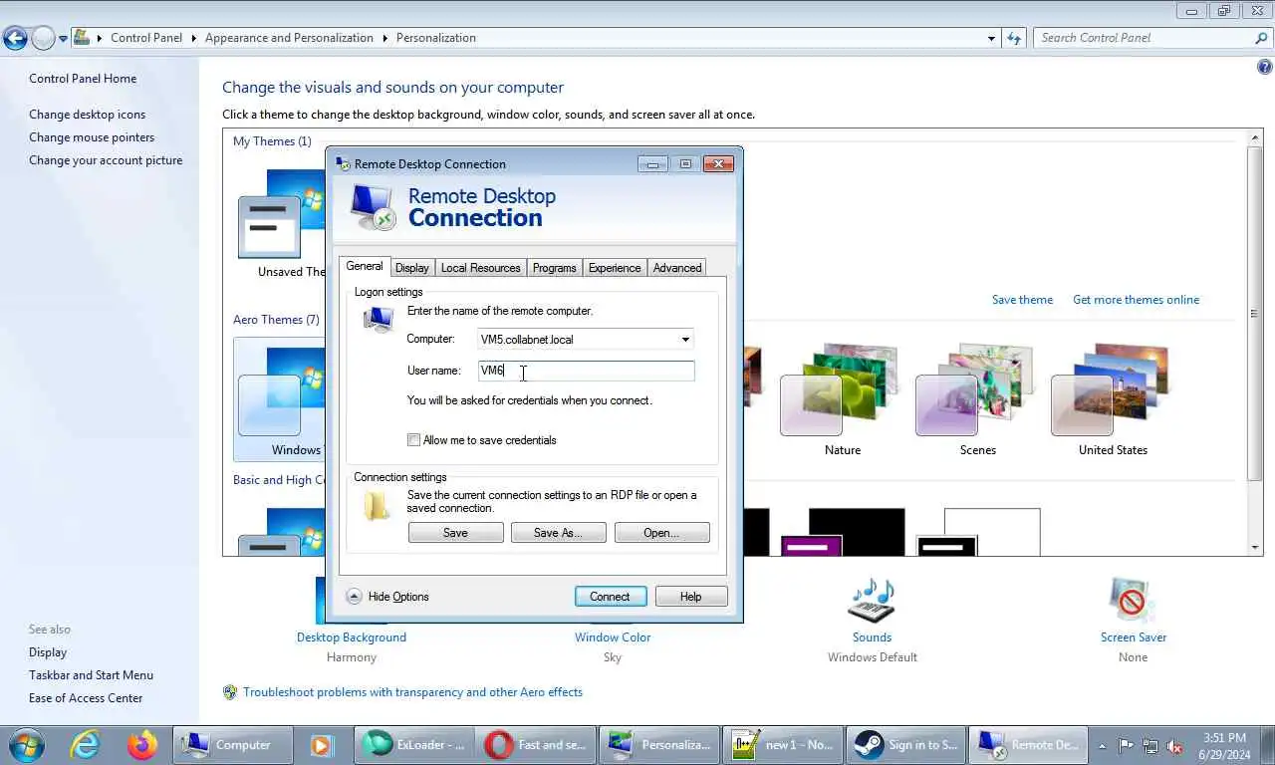Click the Search Control Panel field
The height and width of the screenshot is (765, 1275).
coord(1144,38)
